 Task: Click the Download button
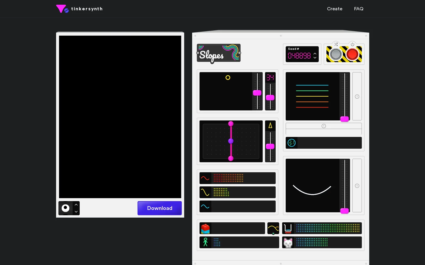[x=160, y=208]
